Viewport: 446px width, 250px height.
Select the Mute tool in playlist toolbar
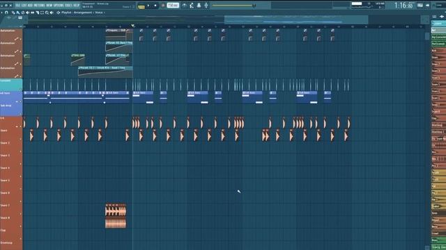[x=28, y=12]
